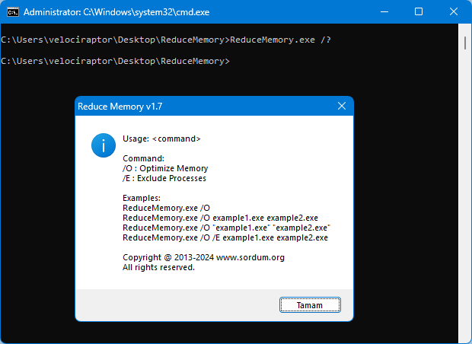Image resolution: width=472 pixels, height=344 pixels.
Task: Click the example line containing /O /E
Action: pyautogui.click(x=225, y=237)
